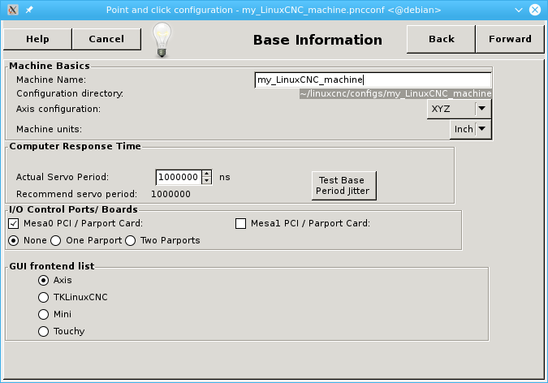Screen dimensions: 548x383
Task: Click the pin icon in titlebar
Action: tap(29, 9)
